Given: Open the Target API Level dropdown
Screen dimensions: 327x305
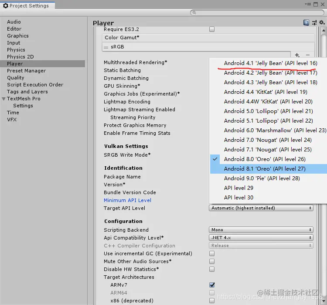Looking at the screenshot, I should tap(261, 208).
